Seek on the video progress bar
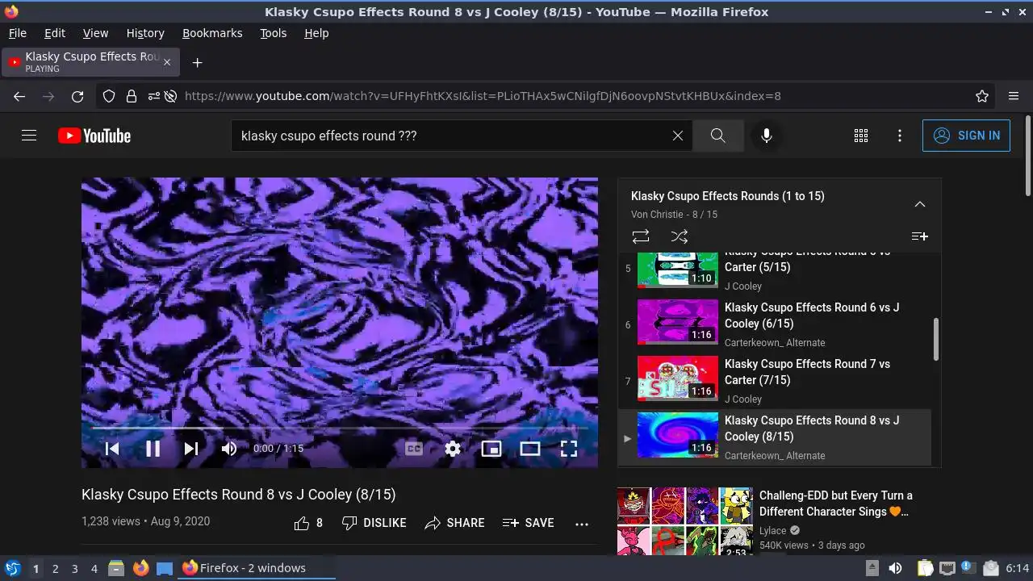Image resolution: width=1033 pixels, height=581 pixels. 339,428
